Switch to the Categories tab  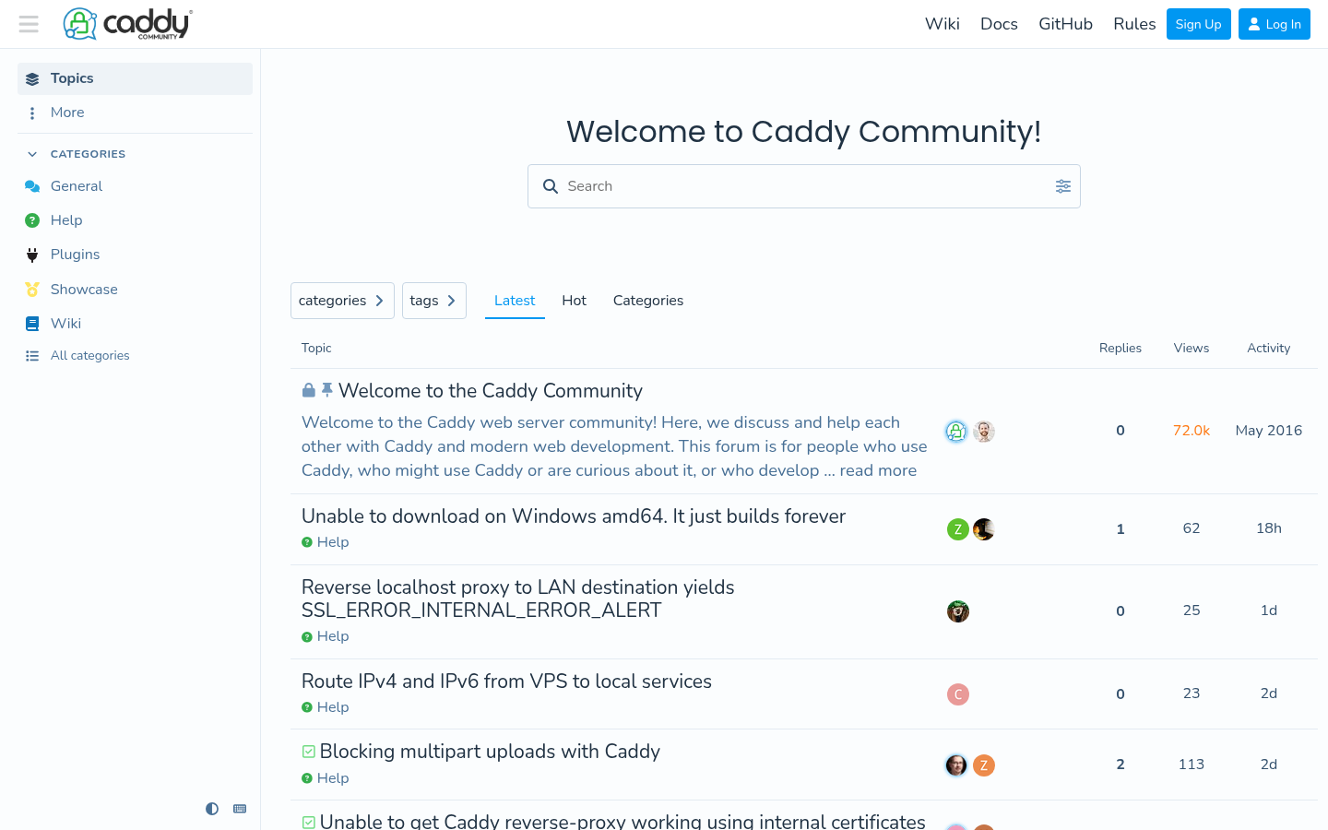pyautogui.click(x=648, y=301)
